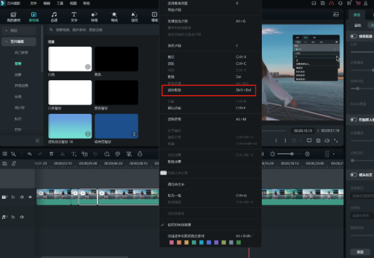Click the 重置 button in properties panel
The width and height of the screenshot is (374, 258).
tap(360, 251)
